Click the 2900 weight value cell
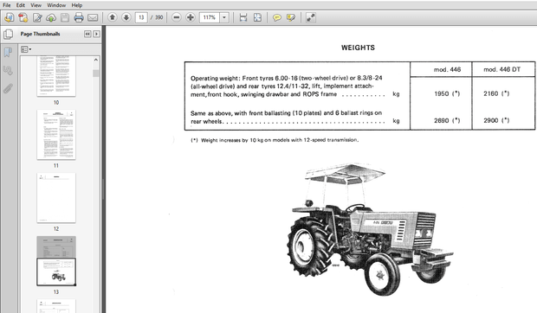Screen dimensions: 537x313 pyautogui.click(x=496, y=120)
